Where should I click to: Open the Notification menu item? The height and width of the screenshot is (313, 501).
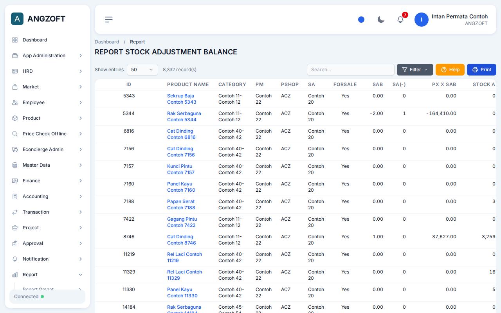[47, 259]
